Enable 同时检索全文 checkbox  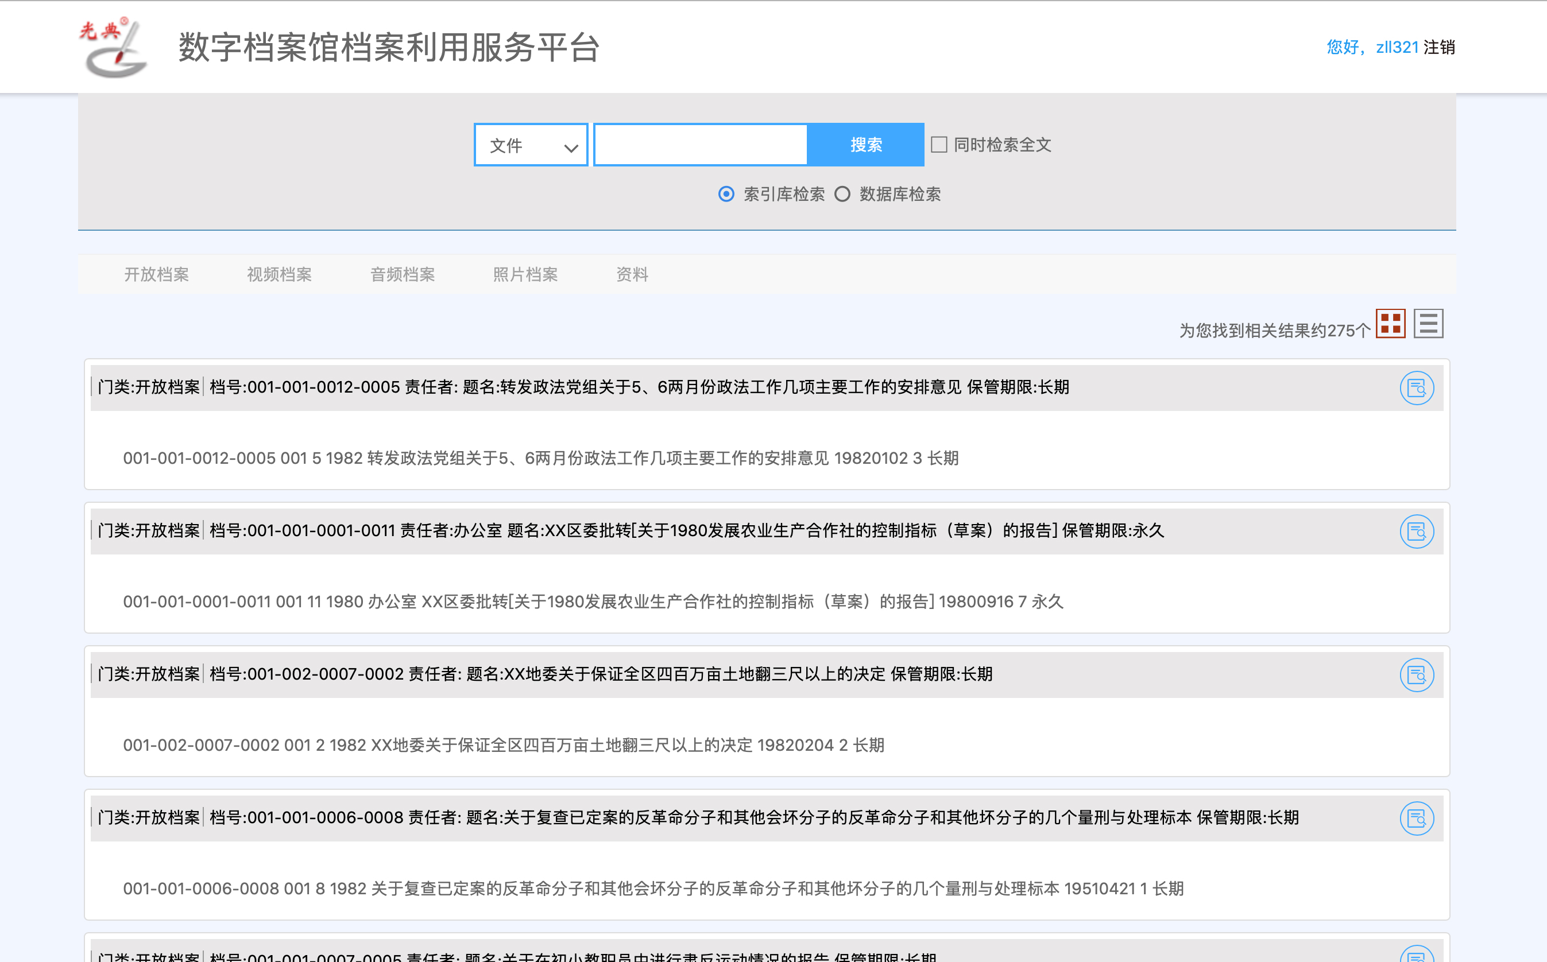click(x=939, y=145)
